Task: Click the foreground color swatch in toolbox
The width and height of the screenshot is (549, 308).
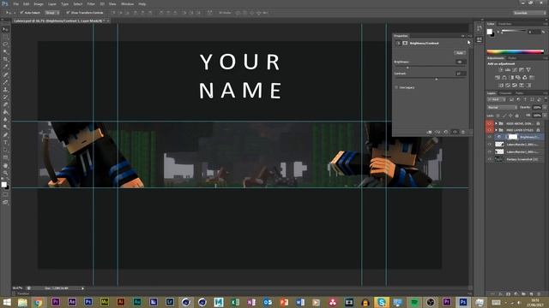Action: (x=3, y=185)
